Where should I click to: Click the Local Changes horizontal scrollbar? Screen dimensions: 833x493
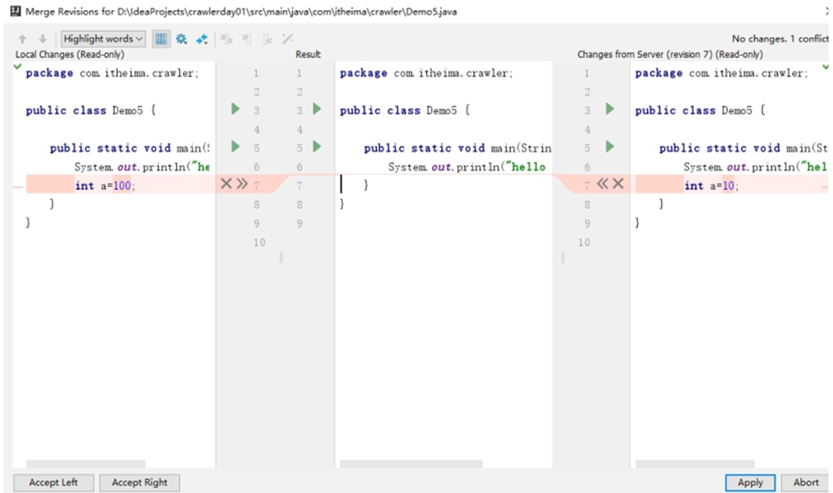[x=86, y=464]
